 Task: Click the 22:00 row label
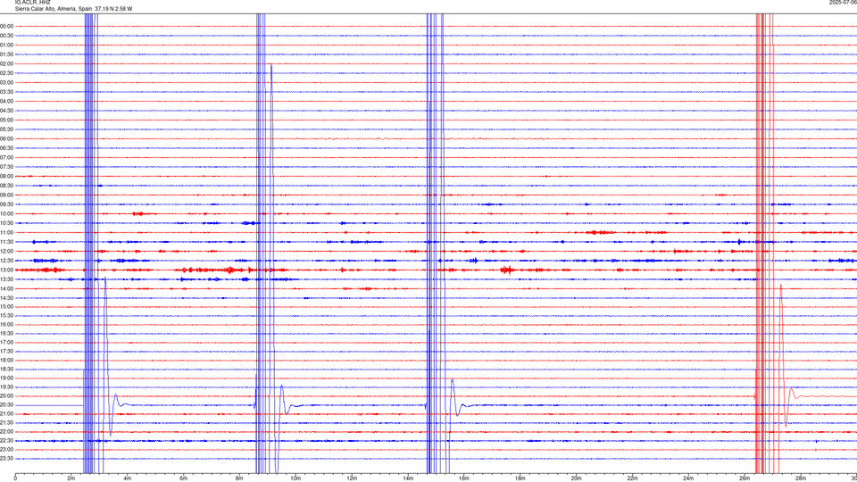6,432
